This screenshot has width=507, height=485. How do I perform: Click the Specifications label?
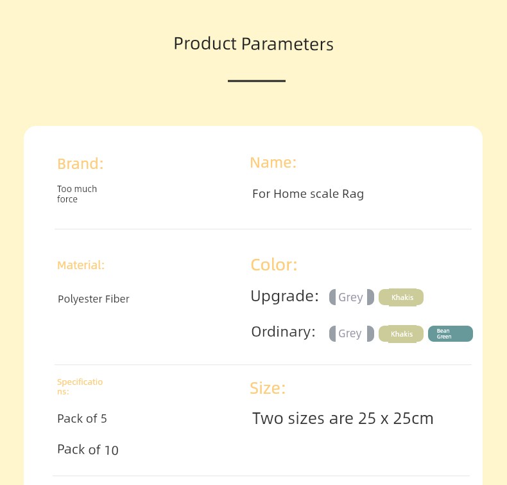80,387
